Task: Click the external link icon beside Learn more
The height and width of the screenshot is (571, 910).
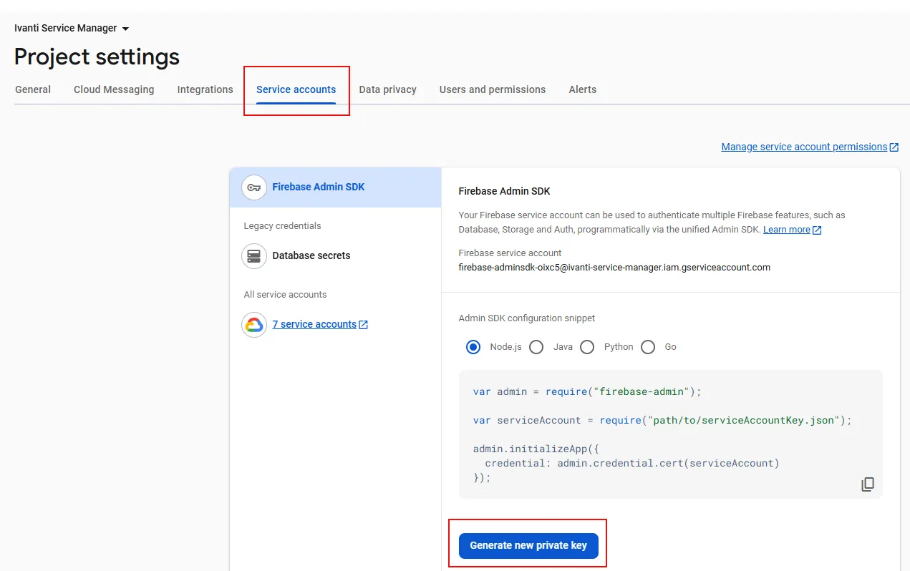Action: (x=817, y=230)
